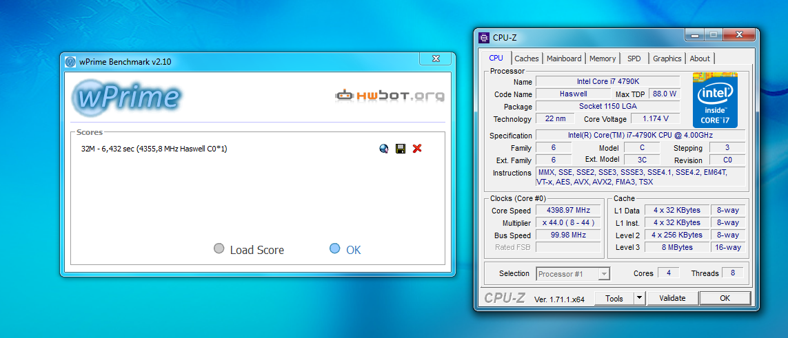Image resolution: width=788 pixels, height=338 pixels.
Task: Click the Core Speed 4398.97 MHz value
Action: click(568, 210)
